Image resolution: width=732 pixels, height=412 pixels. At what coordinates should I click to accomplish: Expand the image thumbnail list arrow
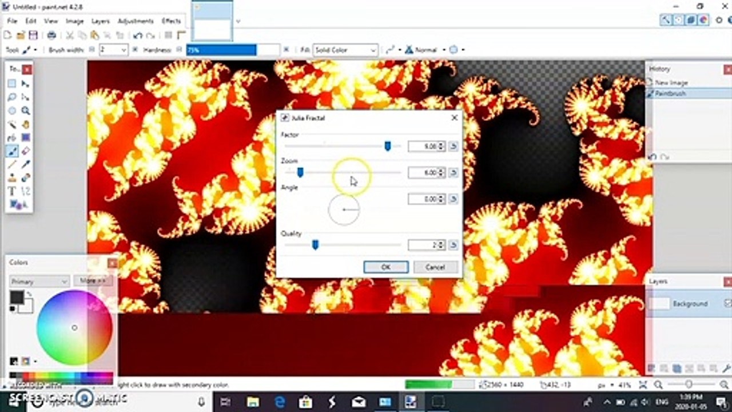click(238, 21)
